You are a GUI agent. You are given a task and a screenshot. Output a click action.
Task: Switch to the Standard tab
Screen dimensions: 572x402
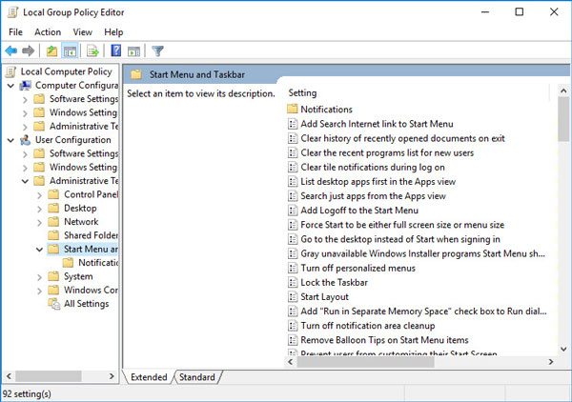coord(197,377)
